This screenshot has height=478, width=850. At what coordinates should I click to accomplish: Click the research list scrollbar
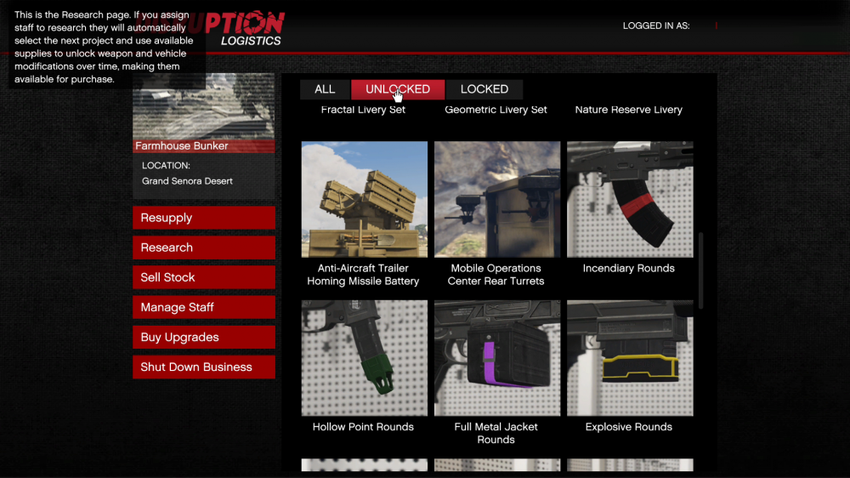click(701, 270)
